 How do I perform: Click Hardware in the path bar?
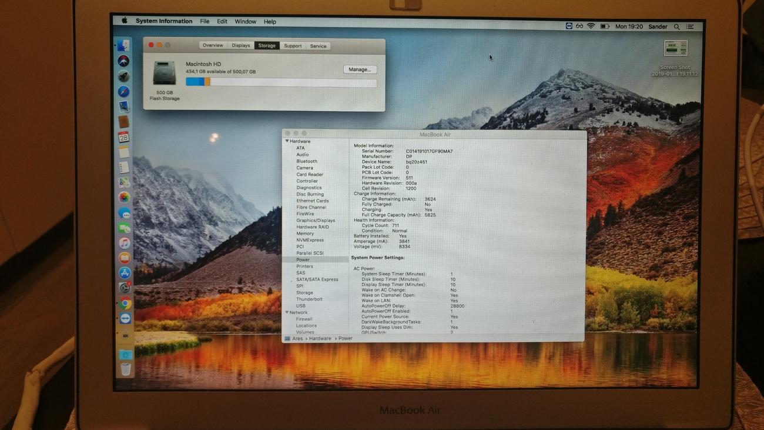tap(320, 338)
